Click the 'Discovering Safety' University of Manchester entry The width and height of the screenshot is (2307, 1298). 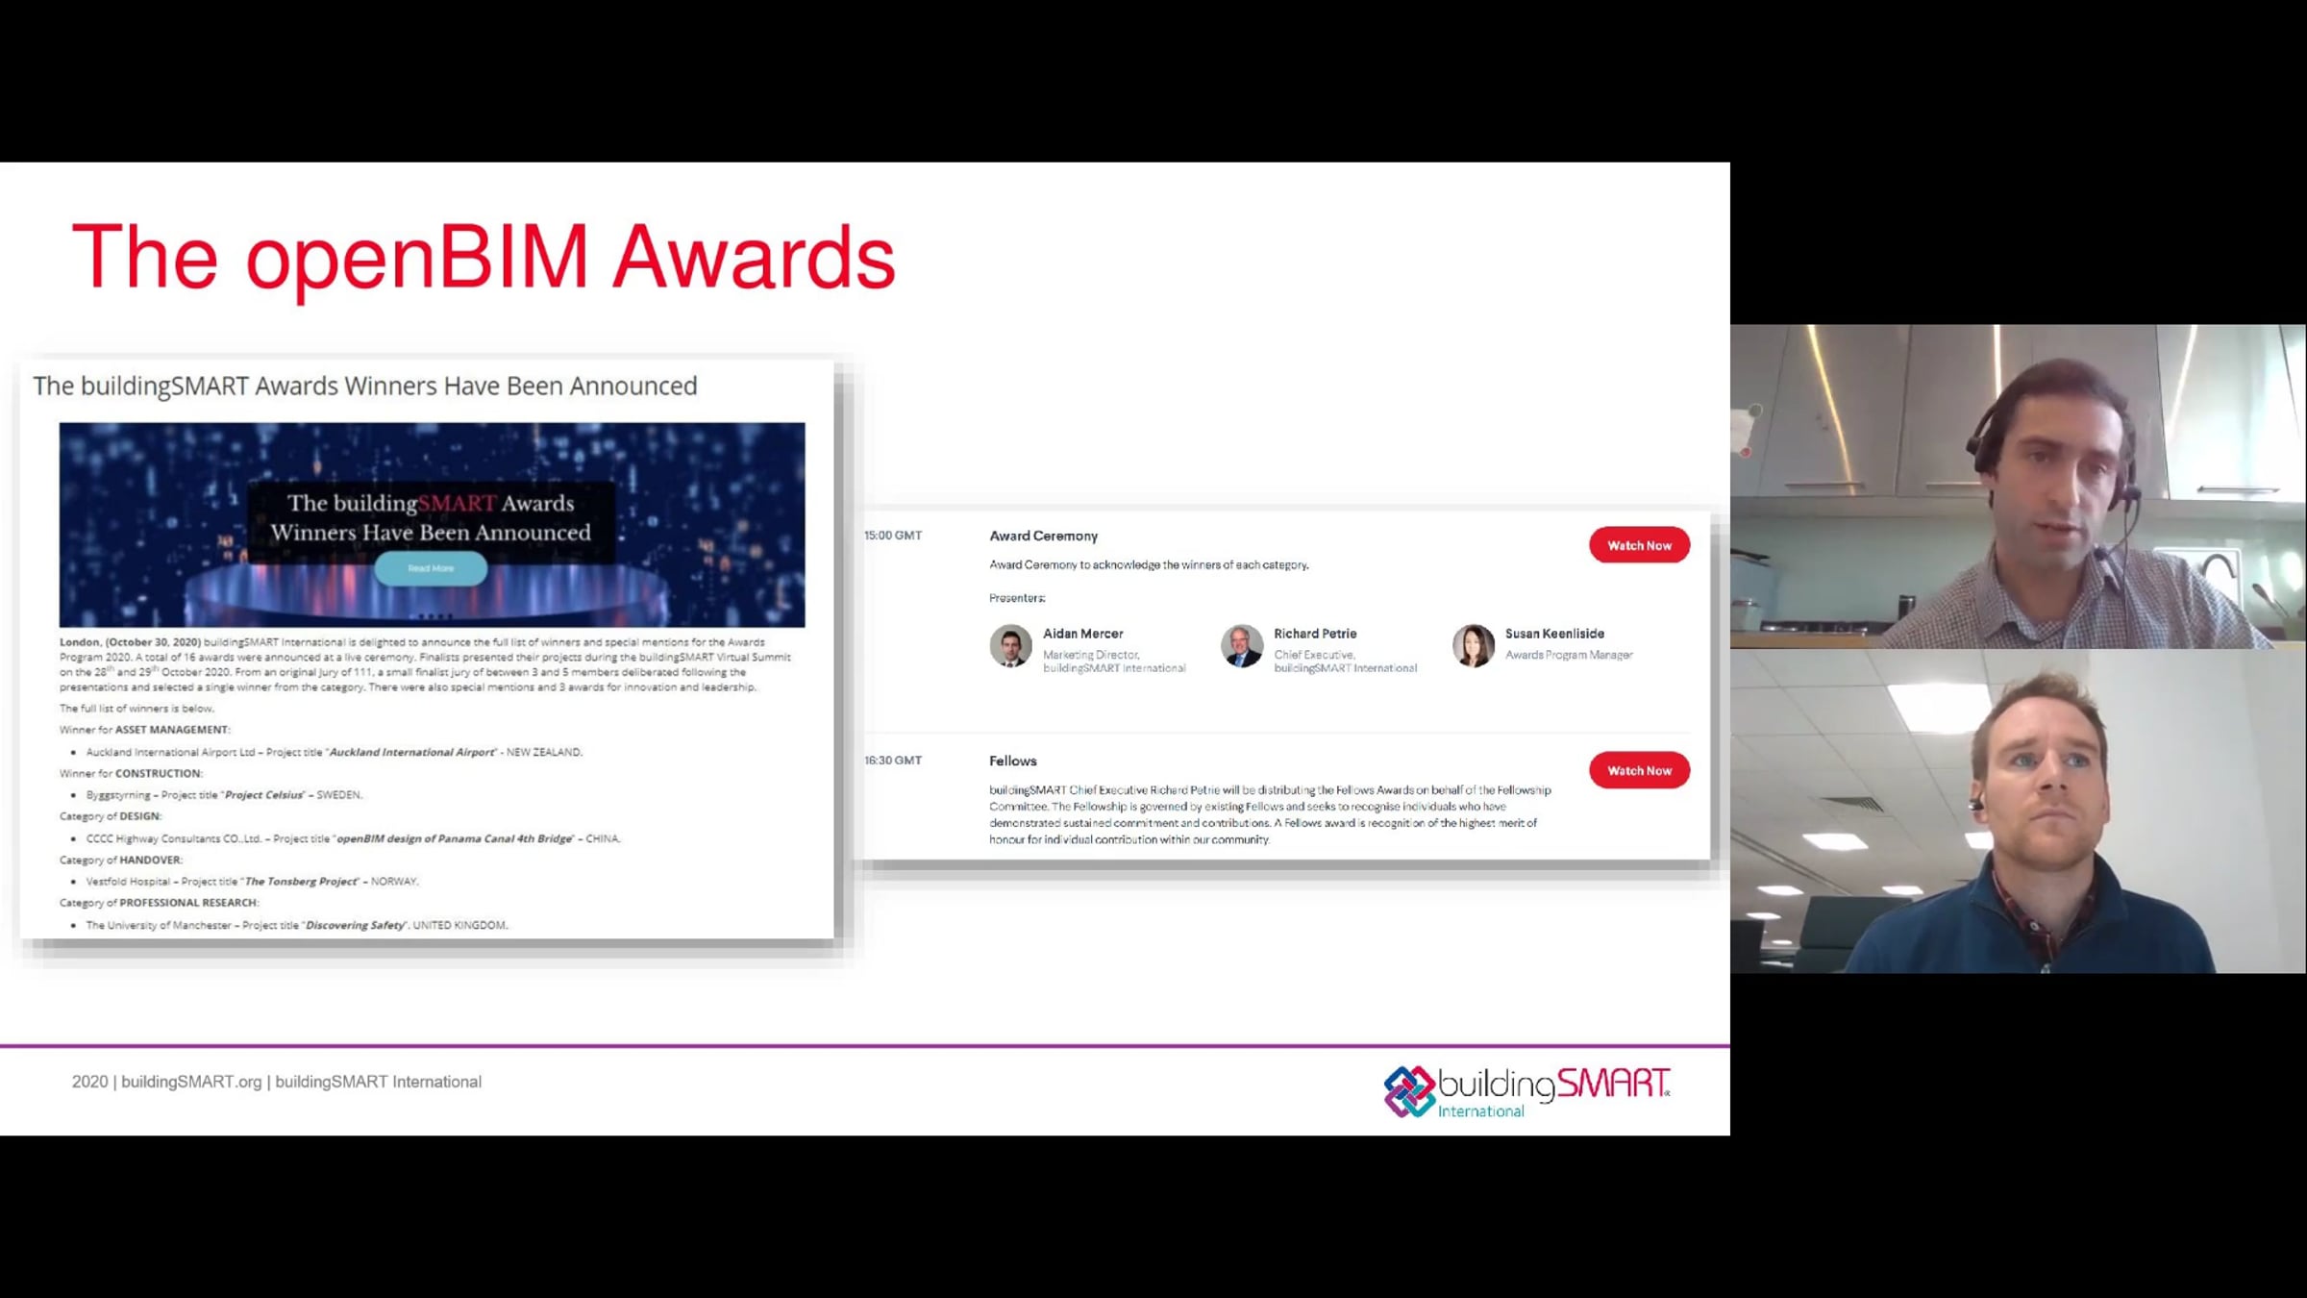click(297, 925)
